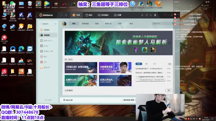The image size is (216, 121).
Task: Open the 腾讯视频 shortcut
Action: 47,5
